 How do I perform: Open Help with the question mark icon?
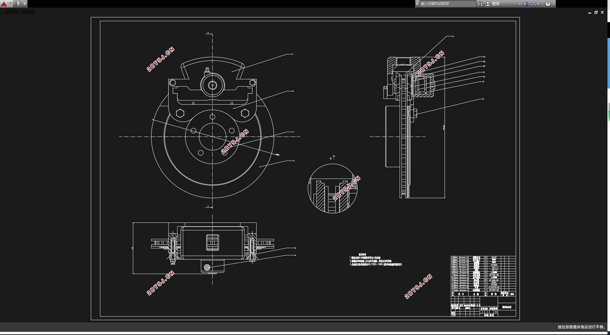click(x=548, y=4)
